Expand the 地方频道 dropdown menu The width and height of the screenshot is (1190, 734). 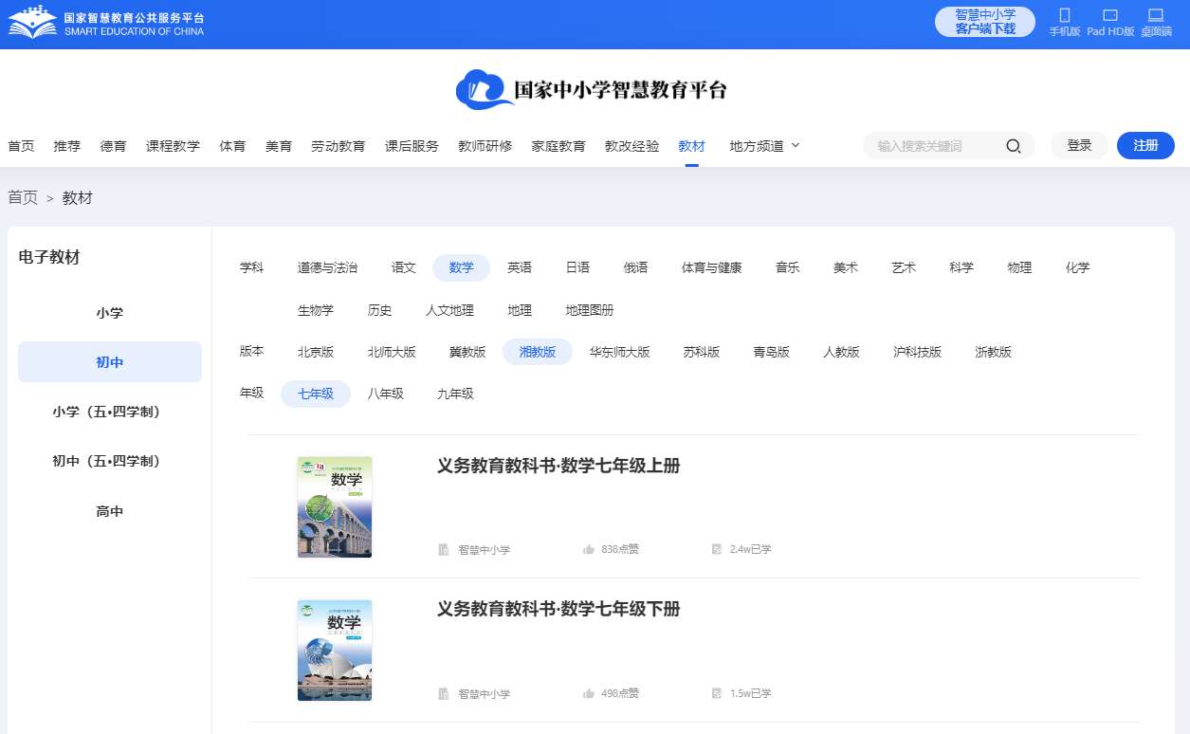(x=765, y=146)
